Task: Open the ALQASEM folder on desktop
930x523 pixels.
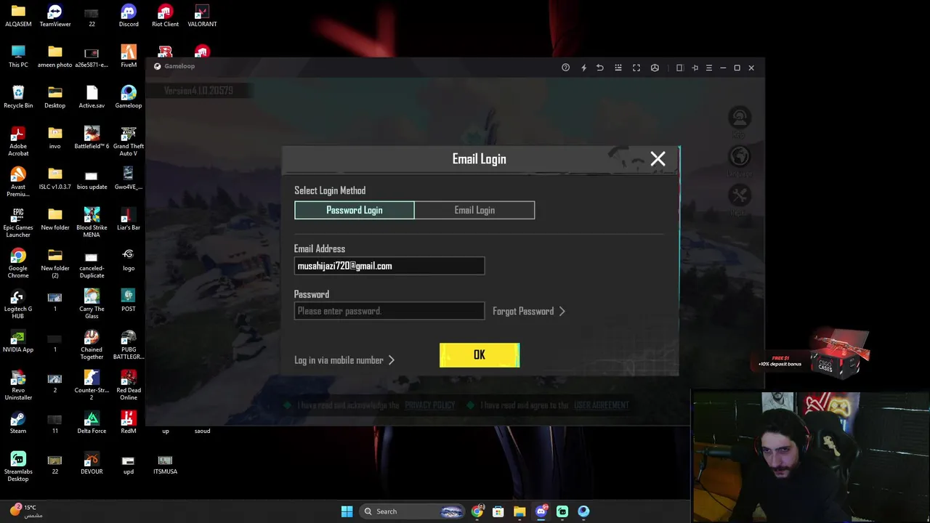Action: pos(18,16)
